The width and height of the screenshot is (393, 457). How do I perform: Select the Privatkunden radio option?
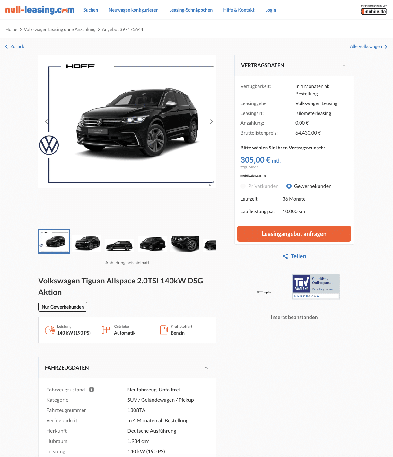click(243, 186)
